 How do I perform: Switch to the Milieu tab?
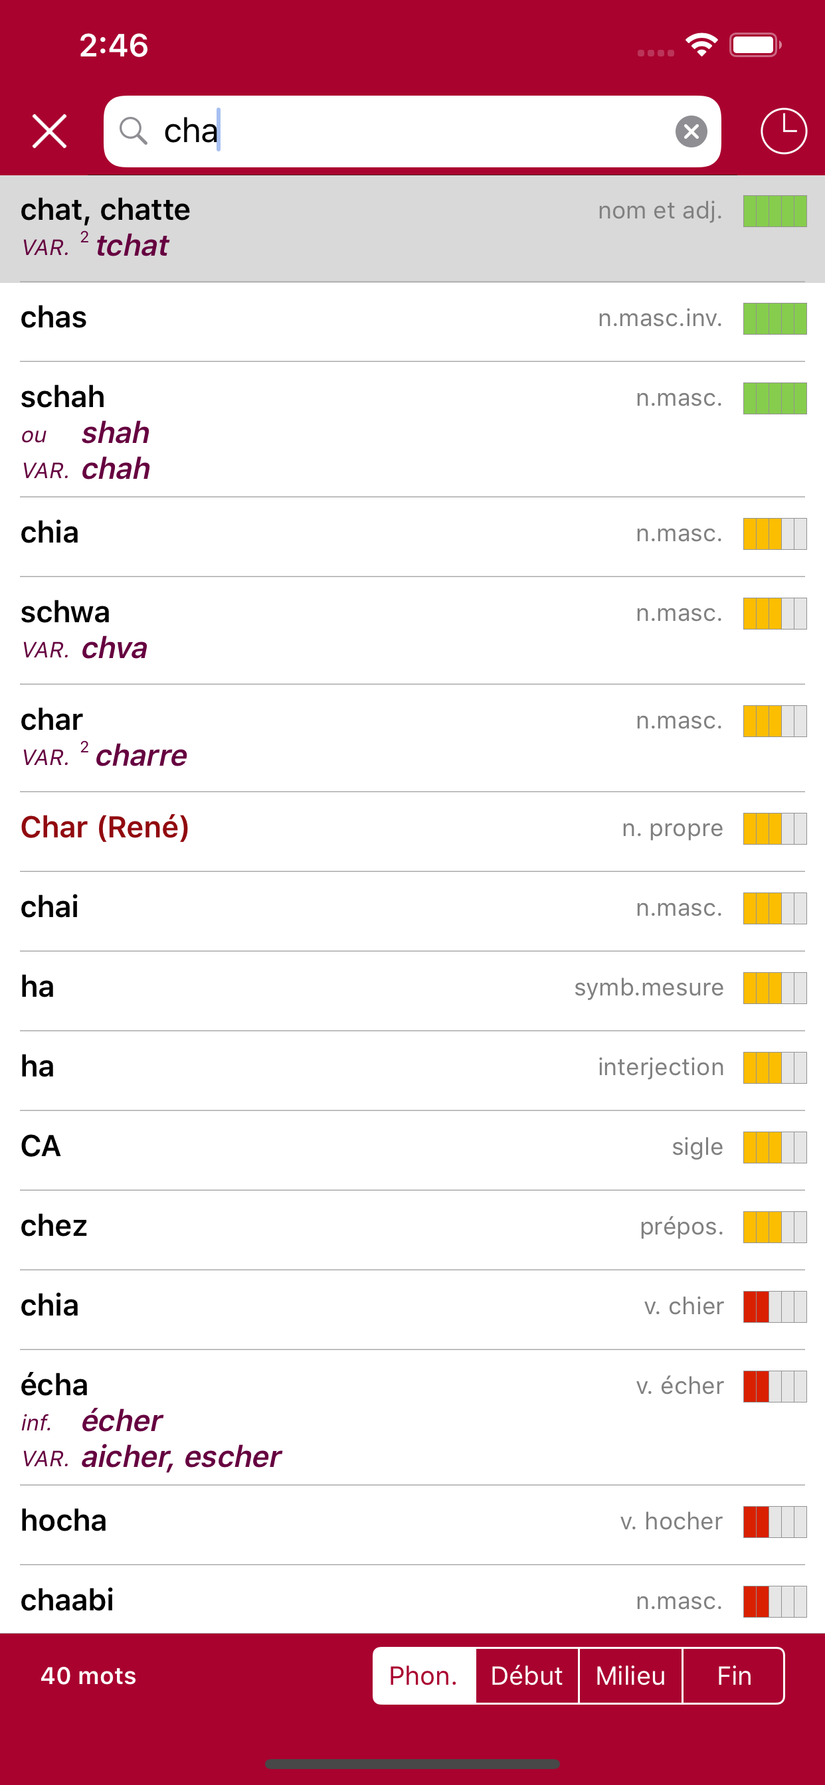631,1675
